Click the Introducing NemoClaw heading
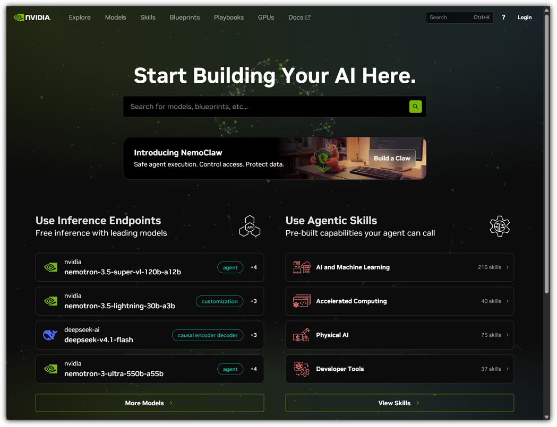Screen dimensions: 557x427 [x=178, y=153]
